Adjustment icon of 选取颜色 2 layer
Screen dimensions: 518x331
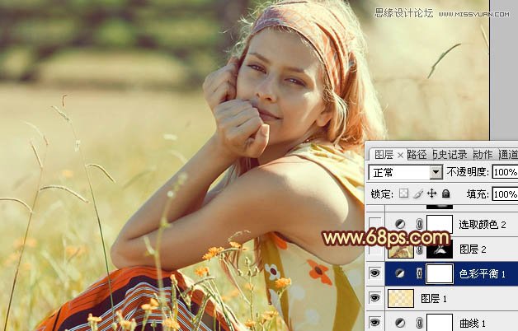[x=400, y=225]
